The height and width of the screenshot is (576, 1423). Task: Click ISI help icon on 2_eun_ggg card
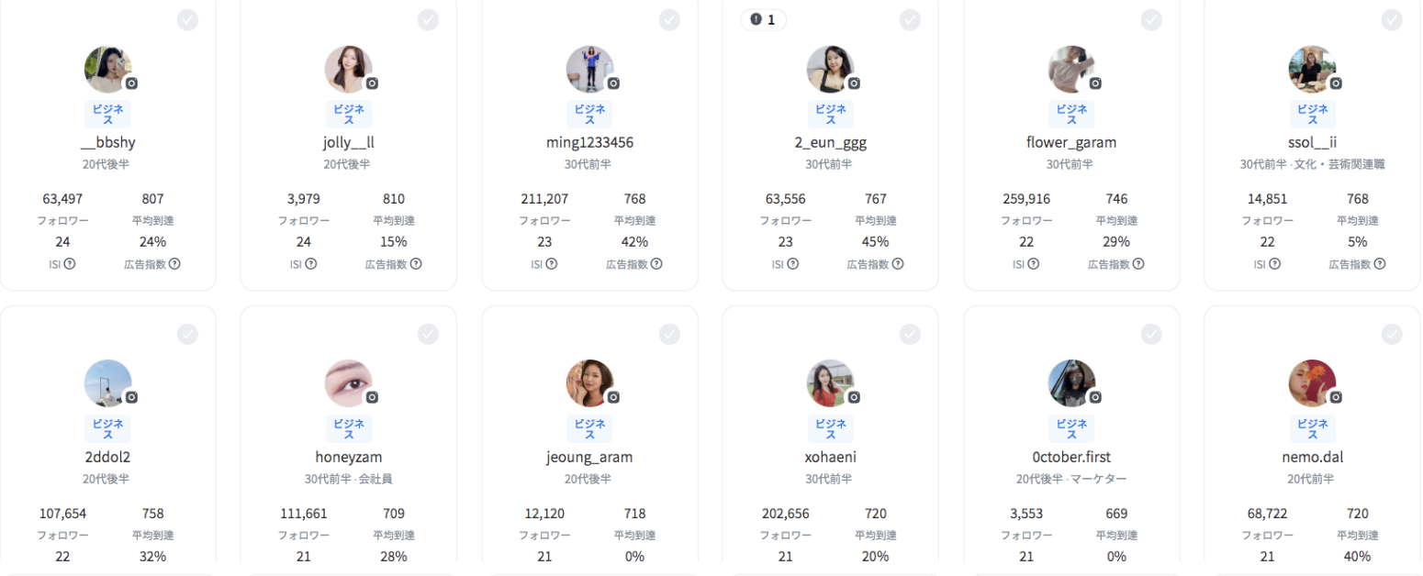pos(792,264)
